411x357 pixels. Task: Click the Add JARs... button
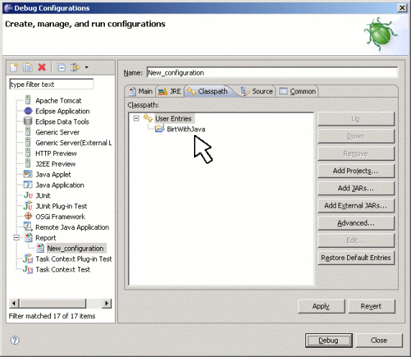click(356, 188)
